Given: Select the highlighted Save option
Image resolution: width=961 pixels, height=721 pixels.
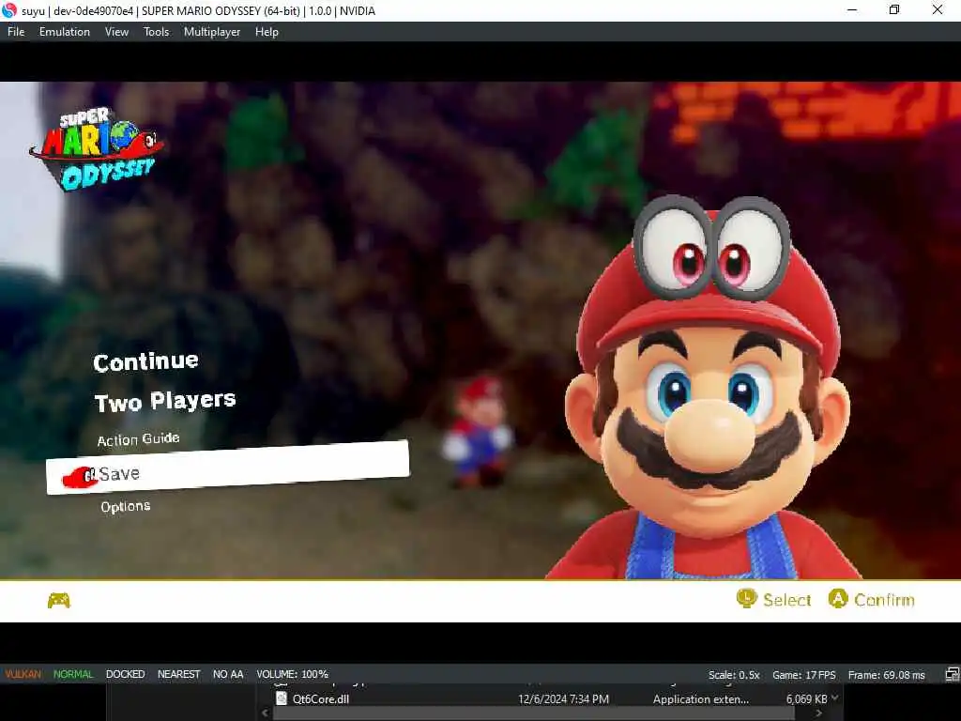Looking at the screenshot, I should pos(227,468).
